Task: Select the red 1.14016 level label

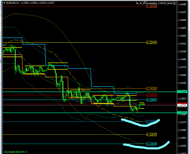Action: (151, 95)
